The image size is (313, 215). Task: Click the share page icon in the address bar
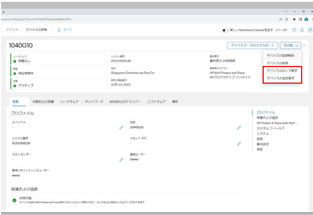click(x=280, y=19)
